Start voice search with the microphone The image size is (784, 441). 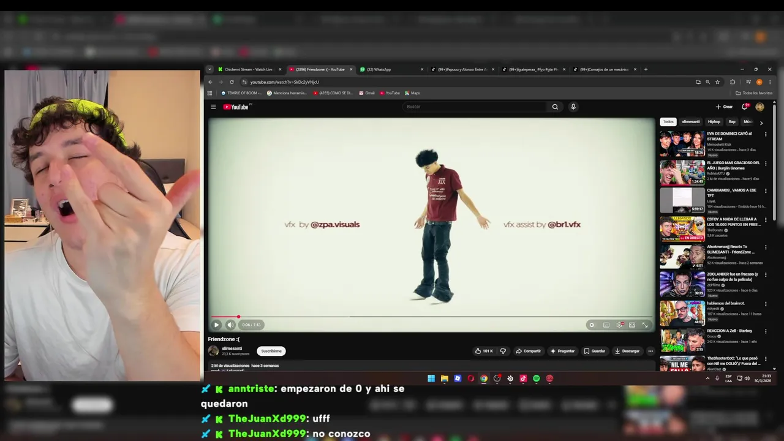[x=573, y=107]
